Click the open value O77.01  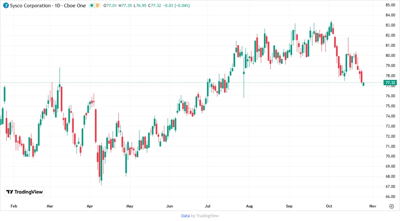click(110, 6)
